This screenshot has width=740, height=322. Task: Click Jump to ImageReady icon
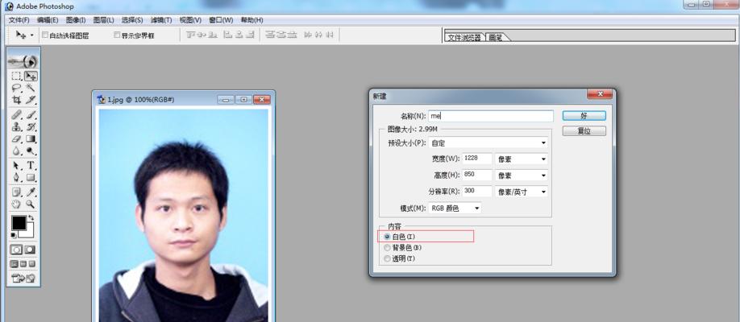(x=23, y=279)
